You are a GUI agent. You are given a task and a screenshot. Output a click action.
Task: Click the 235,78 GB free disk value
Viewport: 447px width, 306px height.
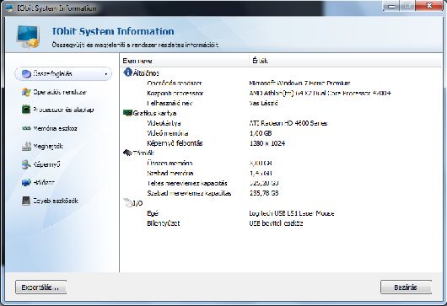(264, 193)
